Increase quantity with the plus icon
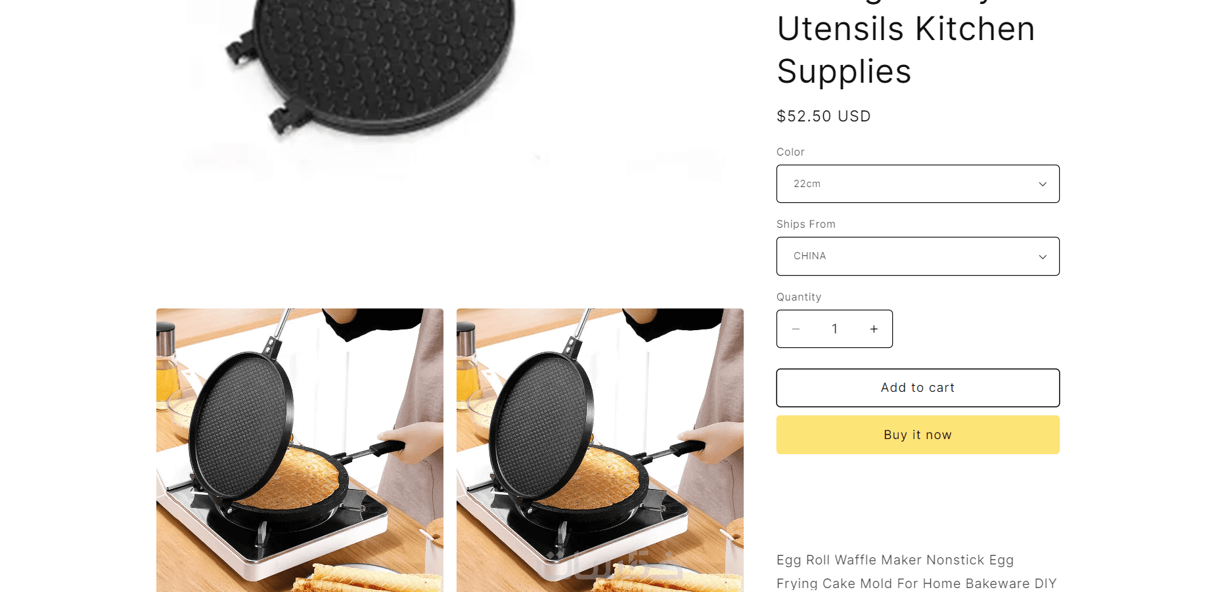 pyautogui.click(x=874, y=329)
